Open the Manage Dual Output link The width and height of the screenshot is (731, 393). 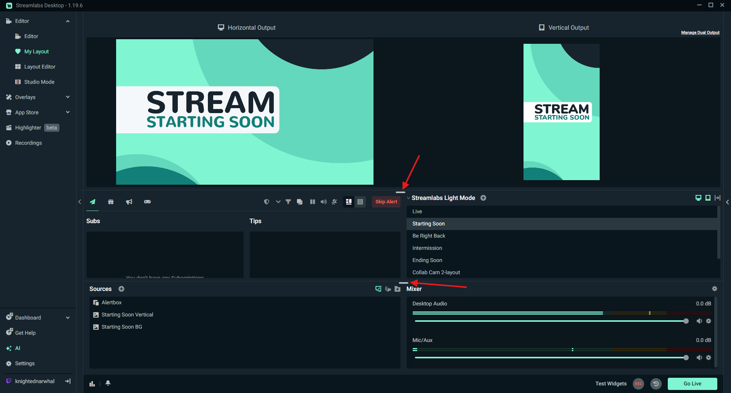(x=700, y=32)
